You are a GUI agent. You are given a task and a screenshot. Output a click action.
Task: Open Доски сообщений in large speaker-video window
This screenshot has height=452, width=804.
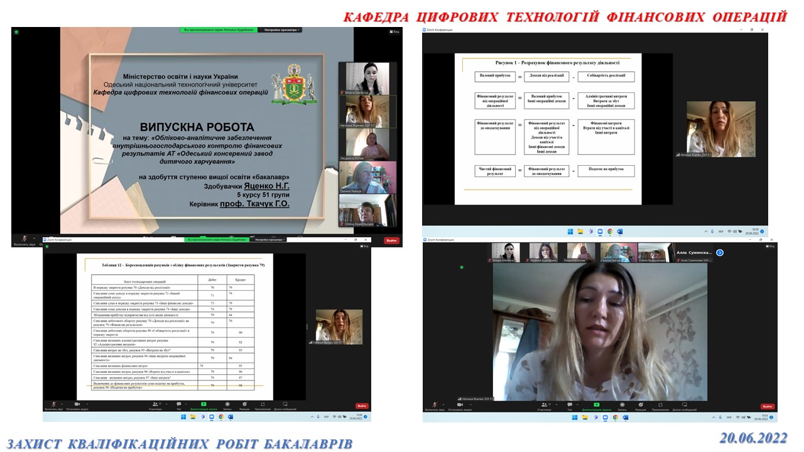[684, 406]
